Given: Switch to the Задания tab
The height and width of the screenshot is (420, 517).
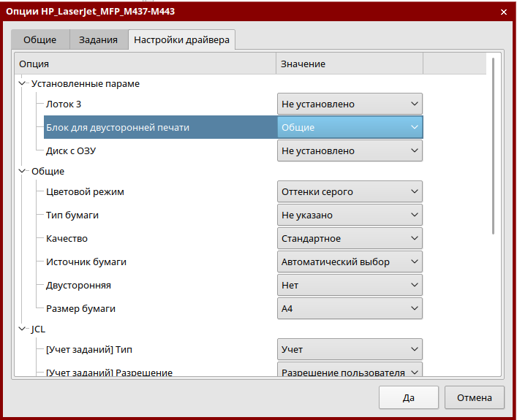Looking at the screenshot, I should [x=98, y=40].
